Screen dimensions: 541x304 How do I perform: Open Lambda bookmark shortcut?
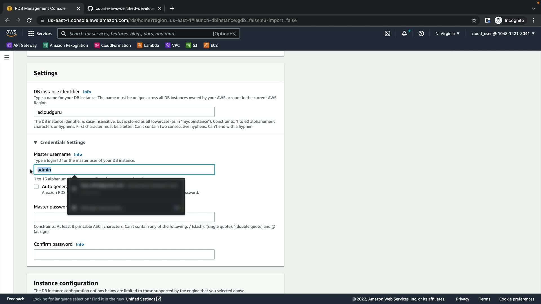click(148, 45)
